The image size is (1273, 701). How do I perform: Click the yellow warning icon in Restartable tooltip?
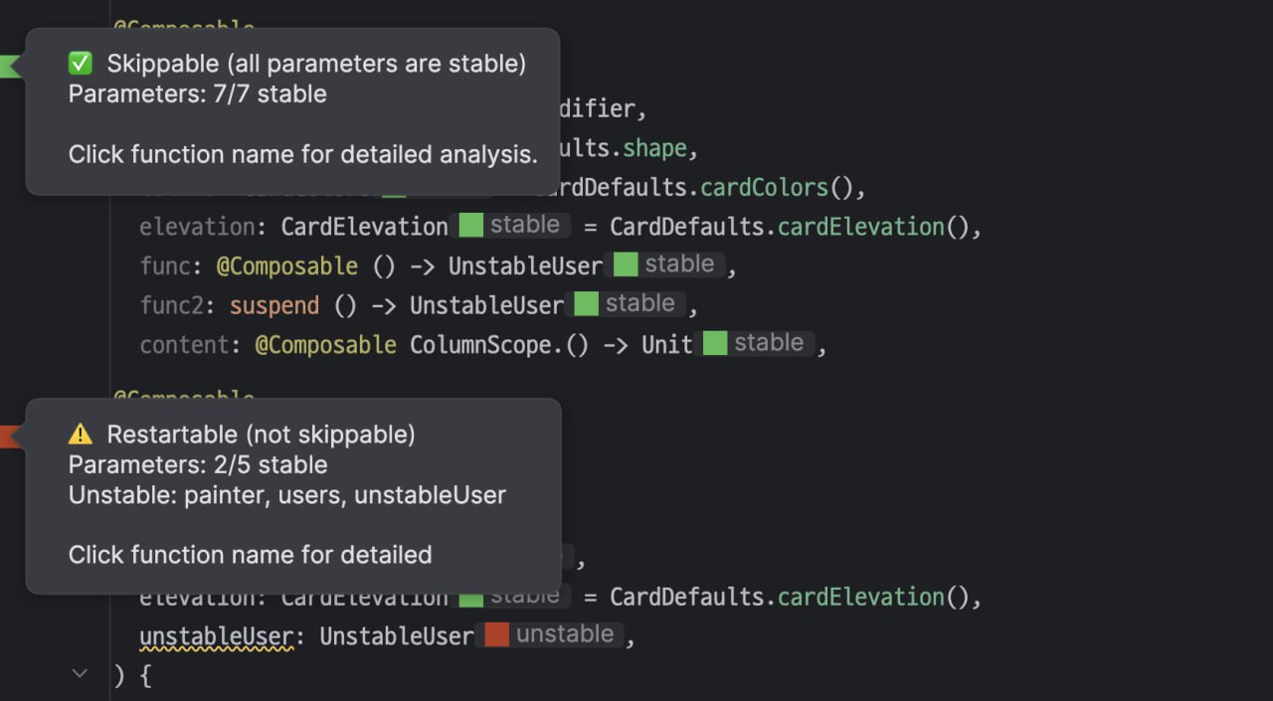click(80, 435)
